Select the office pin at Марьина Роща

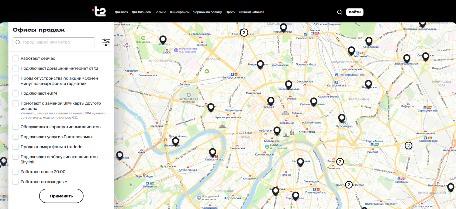point(283,28)
